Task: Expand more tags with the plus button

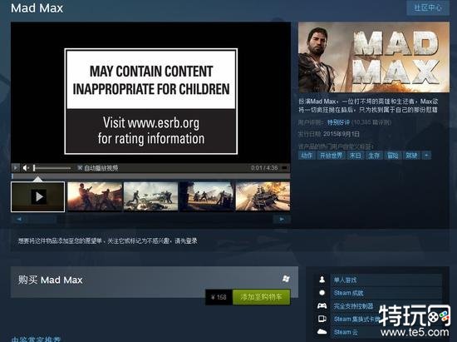Action: tap(426, 156)
